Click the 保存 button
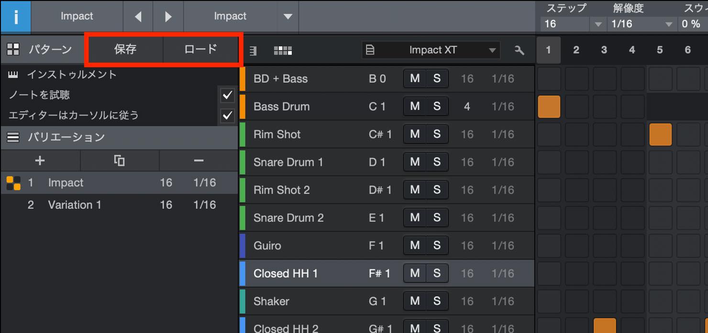Image resolution: width=708 pixels, height=333 pixels. click(125, 49)
